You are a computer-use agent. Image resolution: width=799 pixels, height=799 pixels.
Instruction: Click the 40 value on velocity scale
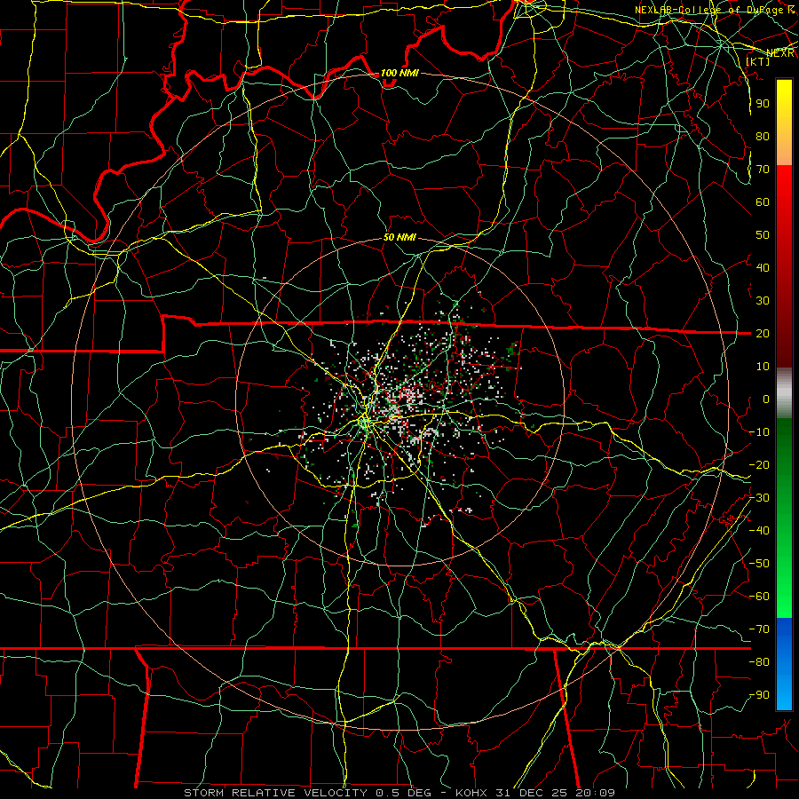[763, 267]
